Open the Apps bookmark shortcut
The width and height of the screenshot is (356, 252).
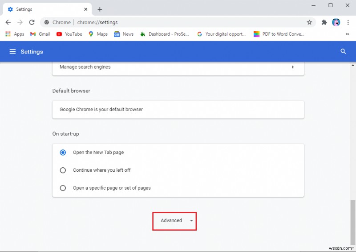click(15, 34)
